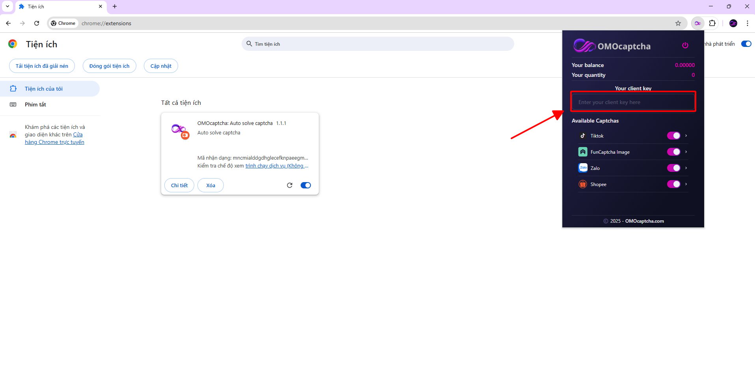The height and width of the screenshot is (391, 755).
Task: Click the Your balance value 0.00000
Action: (685, 65)
